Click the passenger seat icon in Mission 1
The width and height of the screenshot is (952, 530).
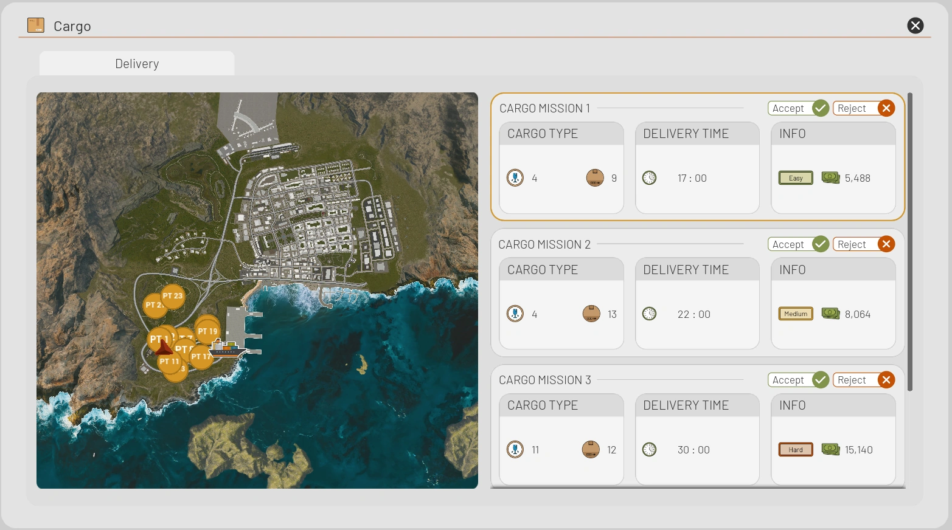[515, 178]
